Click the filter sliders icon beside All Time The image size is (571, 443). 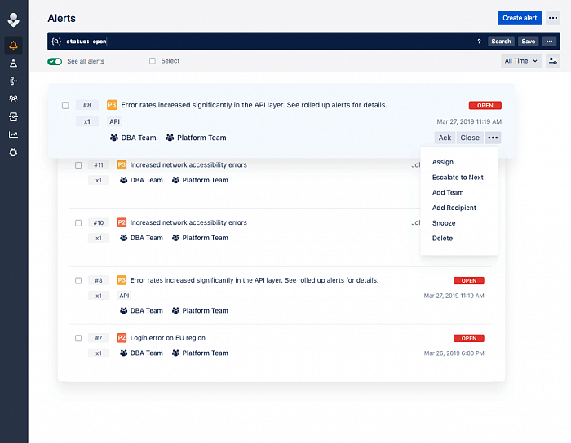[x=553, y=61]
